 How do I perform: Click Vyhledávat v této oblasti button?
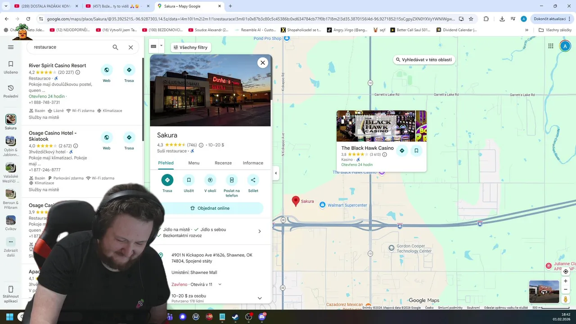pos(423,59)
